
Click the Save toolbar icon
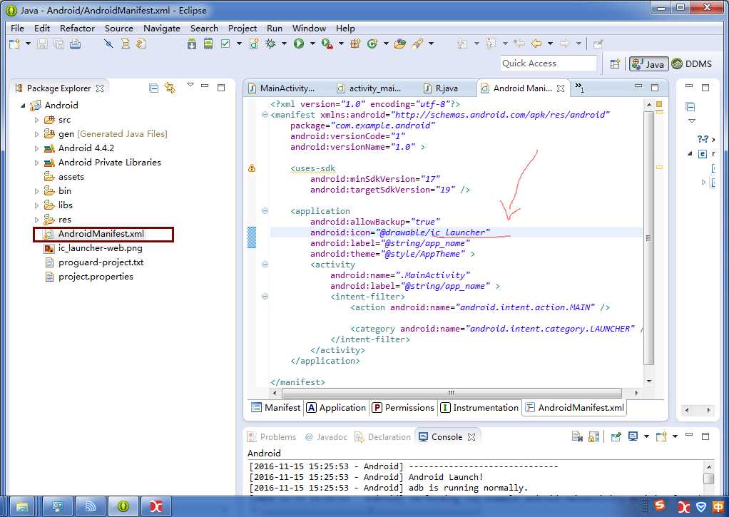click(42, 44)
